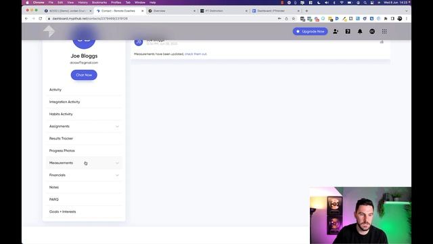Open the help question mark icon
The image size is (433, 244).
pos(348,32)
